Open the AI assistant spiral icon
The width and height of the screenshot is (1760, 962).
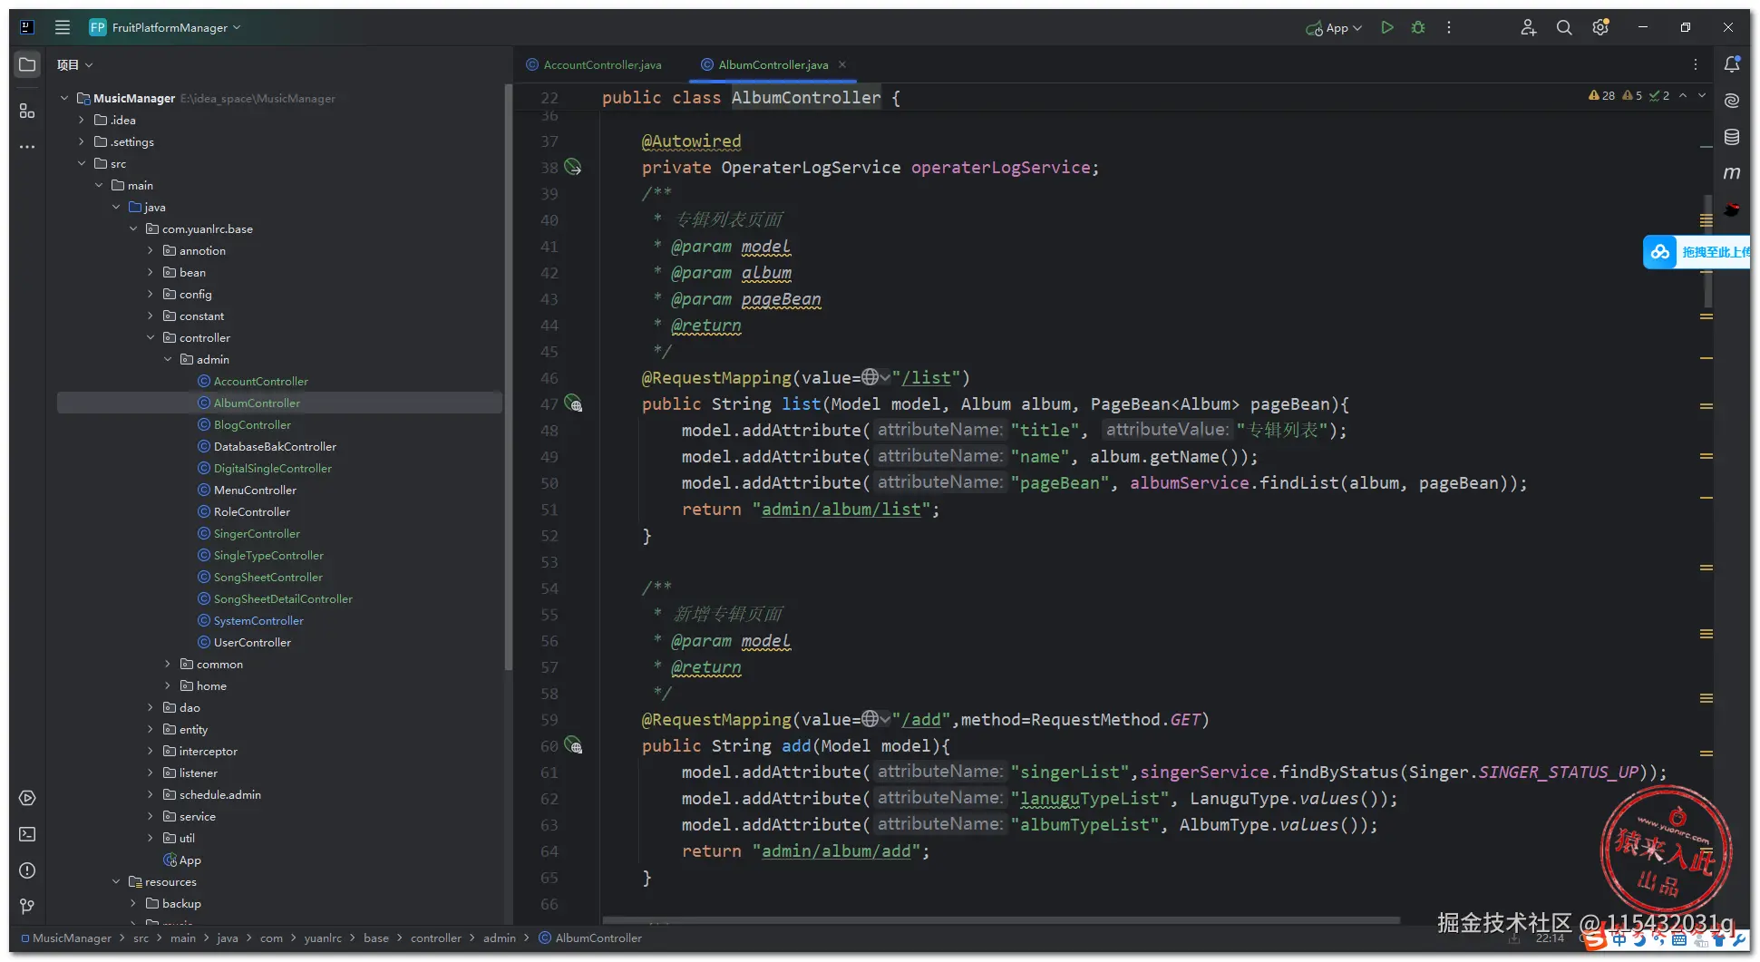[1732, 101]
